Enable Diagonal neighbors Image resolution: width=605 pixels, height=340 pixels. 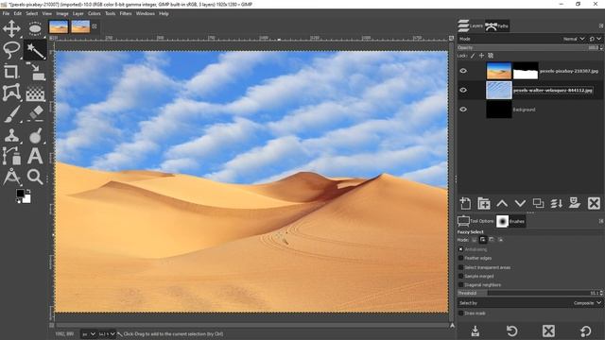point(460,285)
